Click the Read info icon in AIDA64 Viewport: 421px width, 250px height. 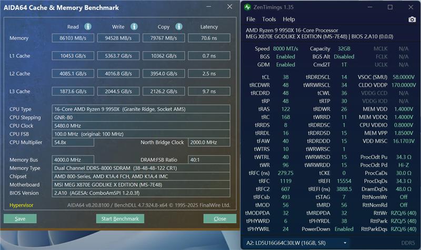click(88, 26)
